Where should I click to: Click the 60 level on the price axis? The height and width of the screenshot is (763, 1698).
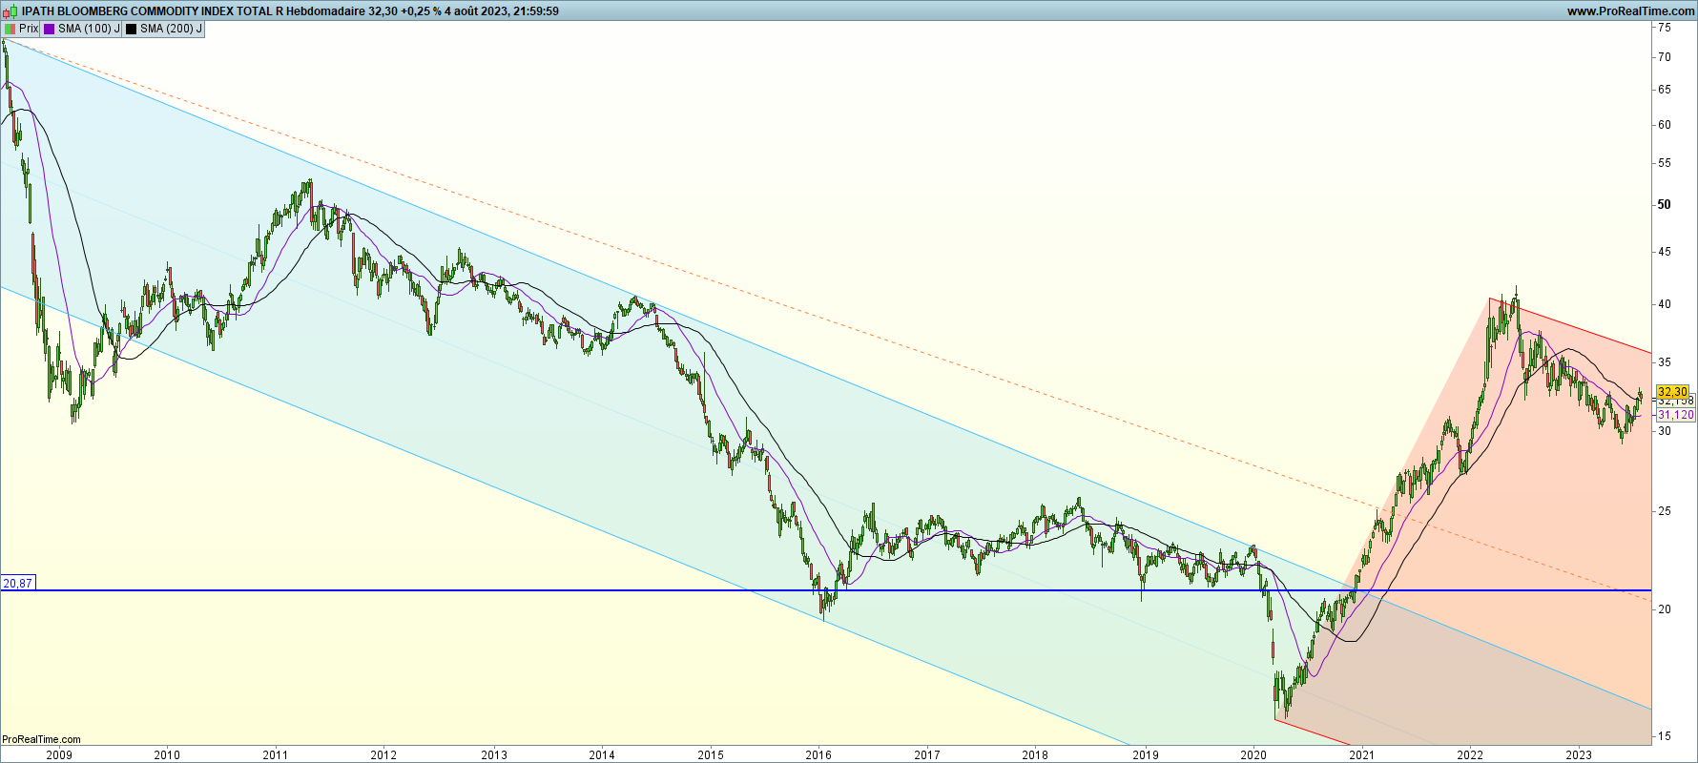[x=1665, y=125]
